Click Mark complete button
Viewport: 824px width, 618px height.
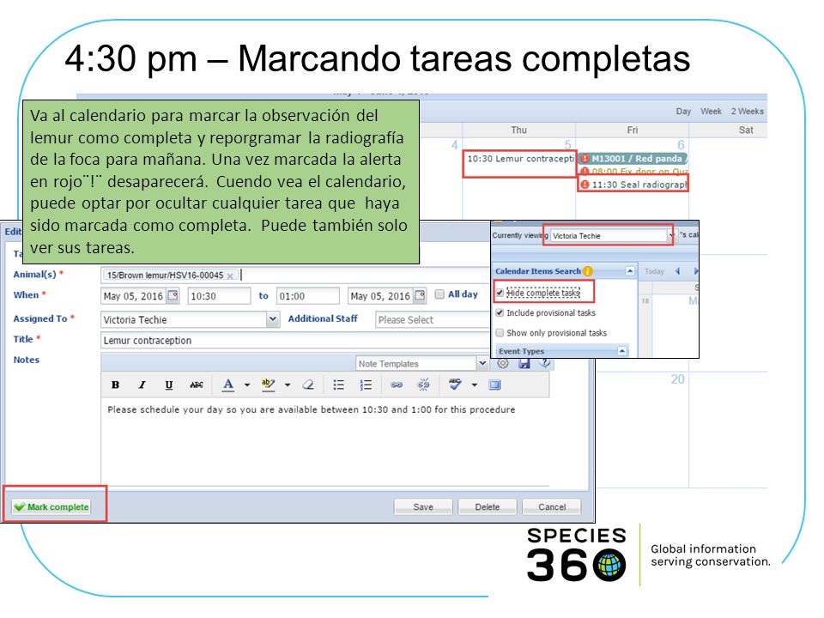tap(51, 506)
